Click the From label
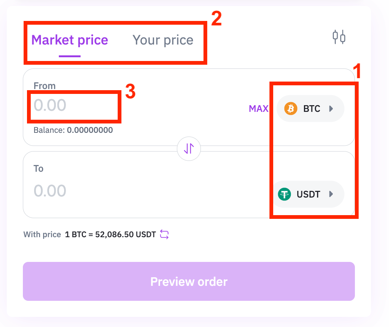389x327 pixels. coord(44,86)
